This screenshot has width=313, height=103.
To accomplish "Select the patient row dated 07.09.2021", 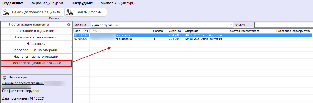I will coord(193,39).
